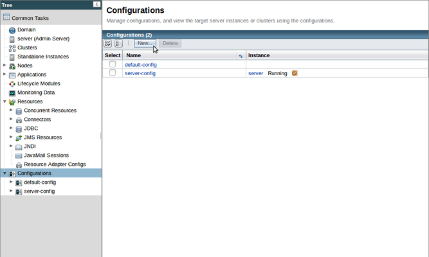The height and width of the screenshot is (257, 429).
Task: Select Domain in the tree
Action: [x=26, y=30]
